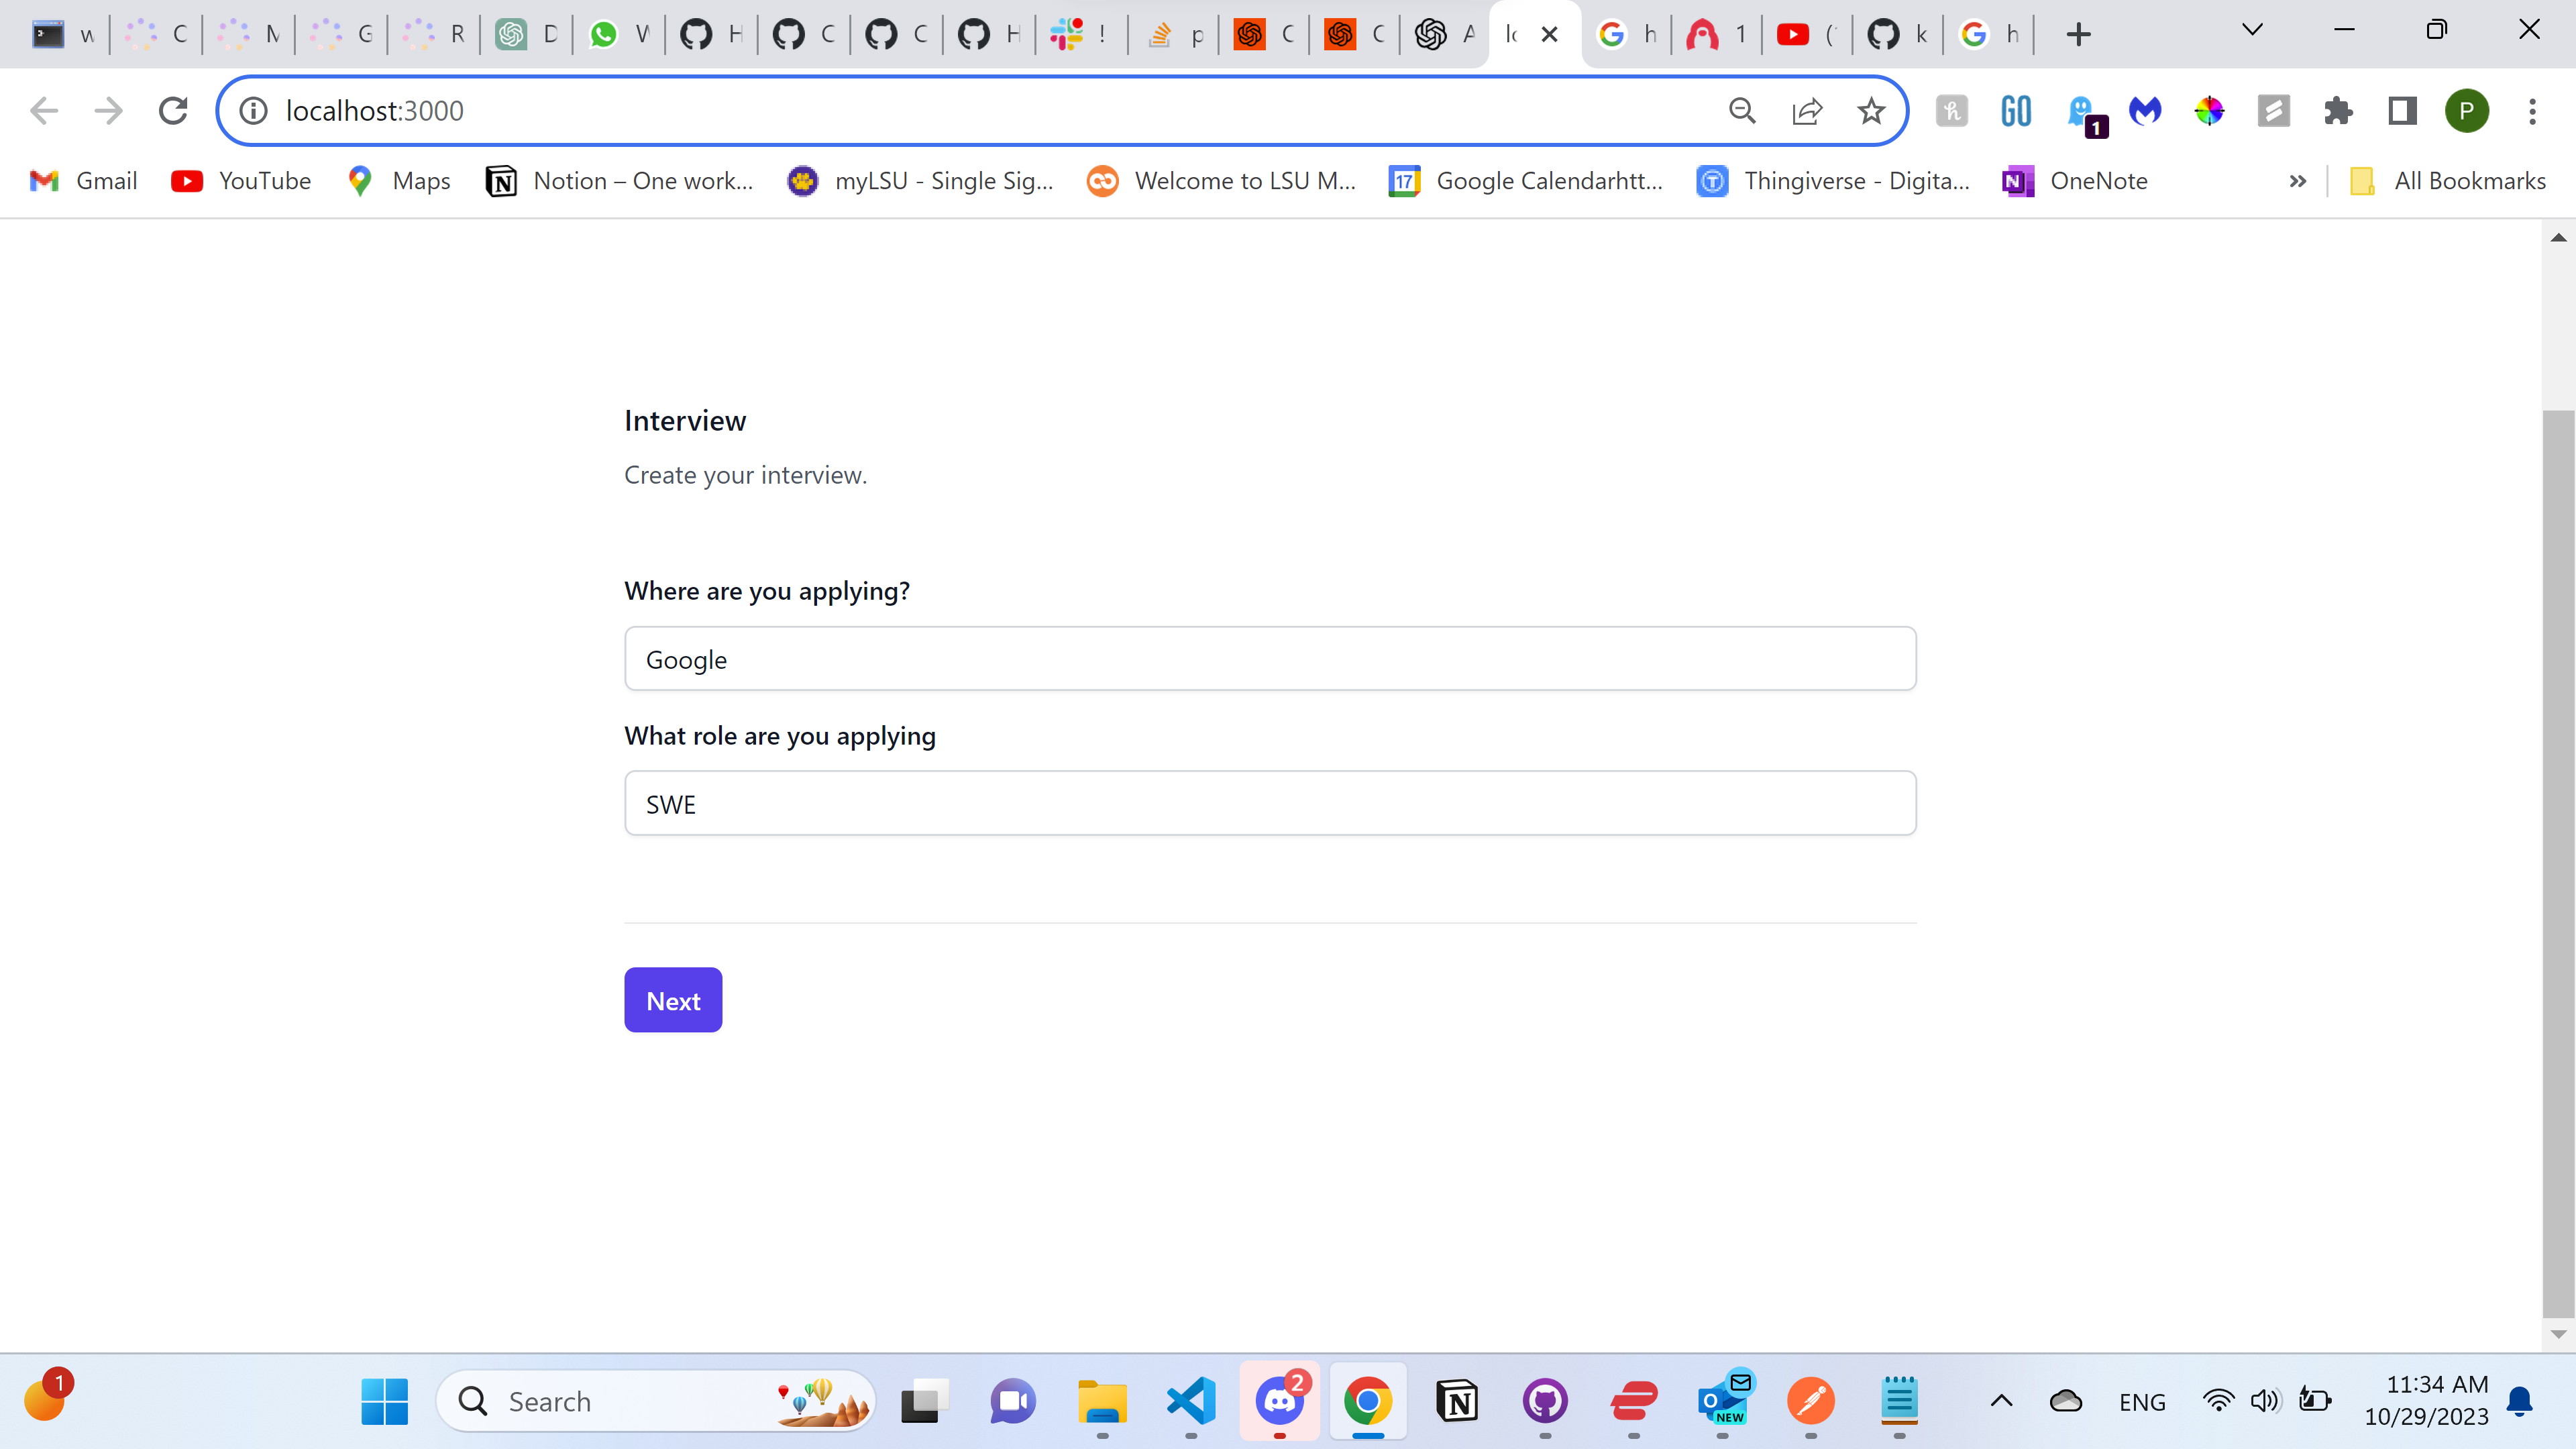Open the tab search dropdown arrow
Image resolution: width=2576 pixels, height=1449 pixels.
2252,30
